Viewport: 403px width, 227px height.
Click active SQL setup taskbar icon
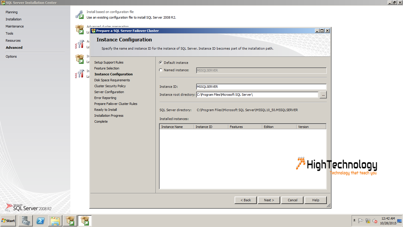pos(85,221)
